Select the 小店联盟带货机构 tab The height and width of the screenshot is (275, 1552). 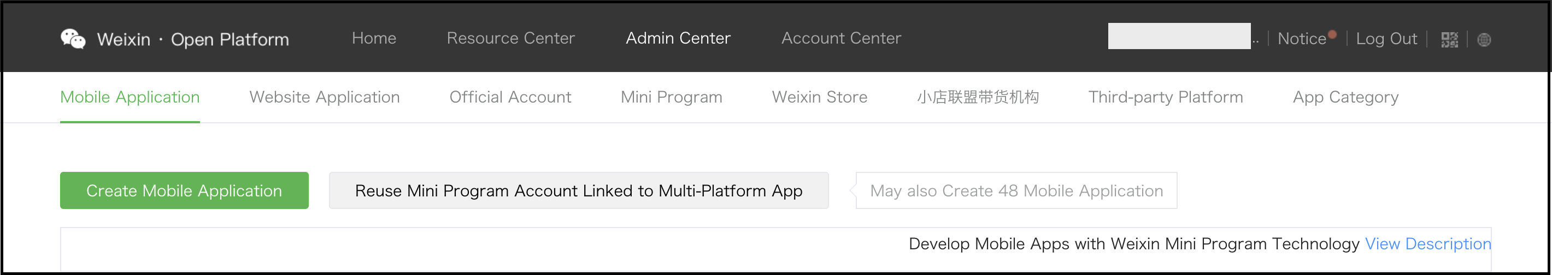[x=978, y=97]
